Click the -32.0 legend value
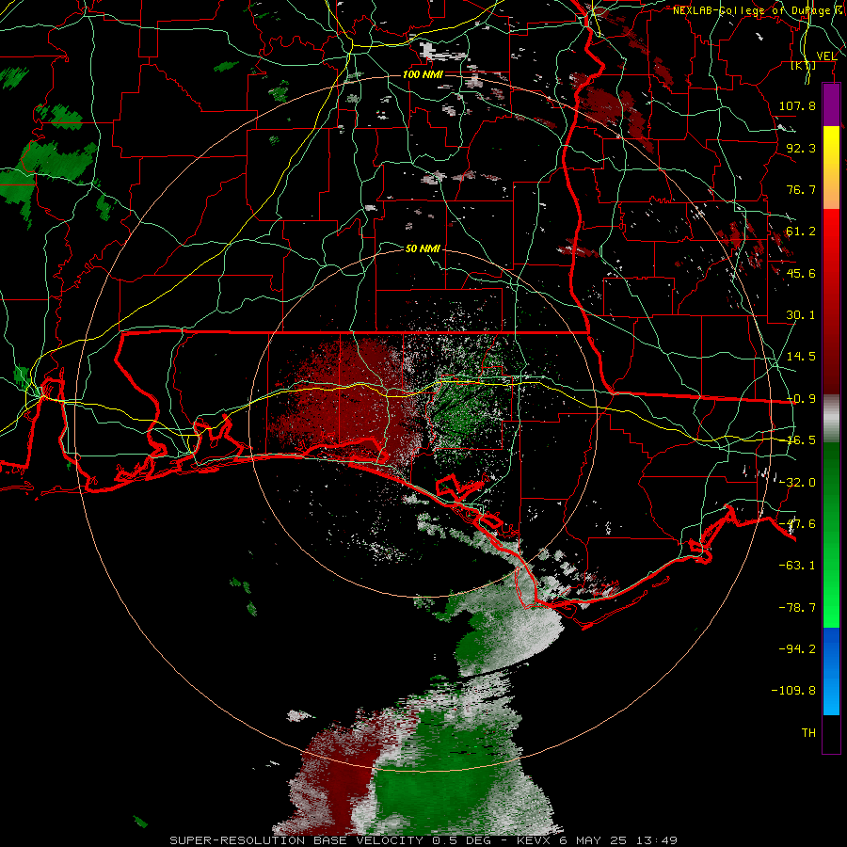This screenshot has width=847, height=847. point(797,482)
